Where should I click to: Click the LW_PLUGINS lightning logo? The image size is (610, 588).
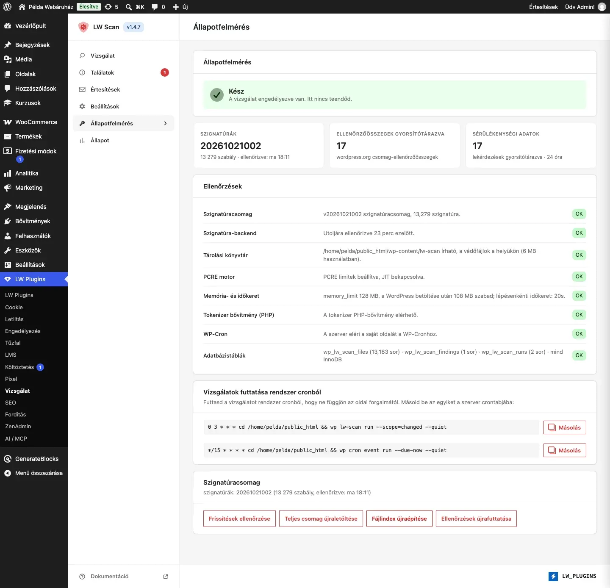click(x=553, y=576)
